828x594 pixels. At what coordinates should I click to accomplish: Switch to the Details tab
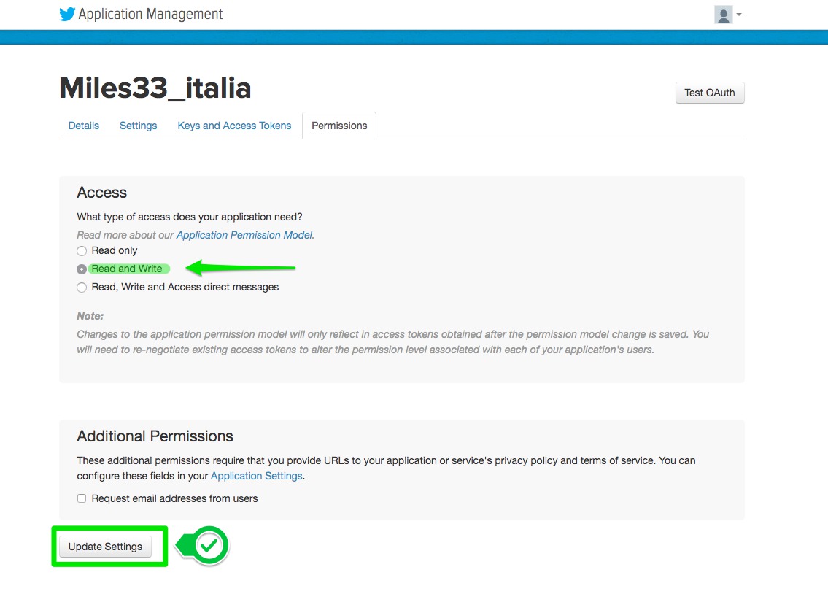click(84, 126)
